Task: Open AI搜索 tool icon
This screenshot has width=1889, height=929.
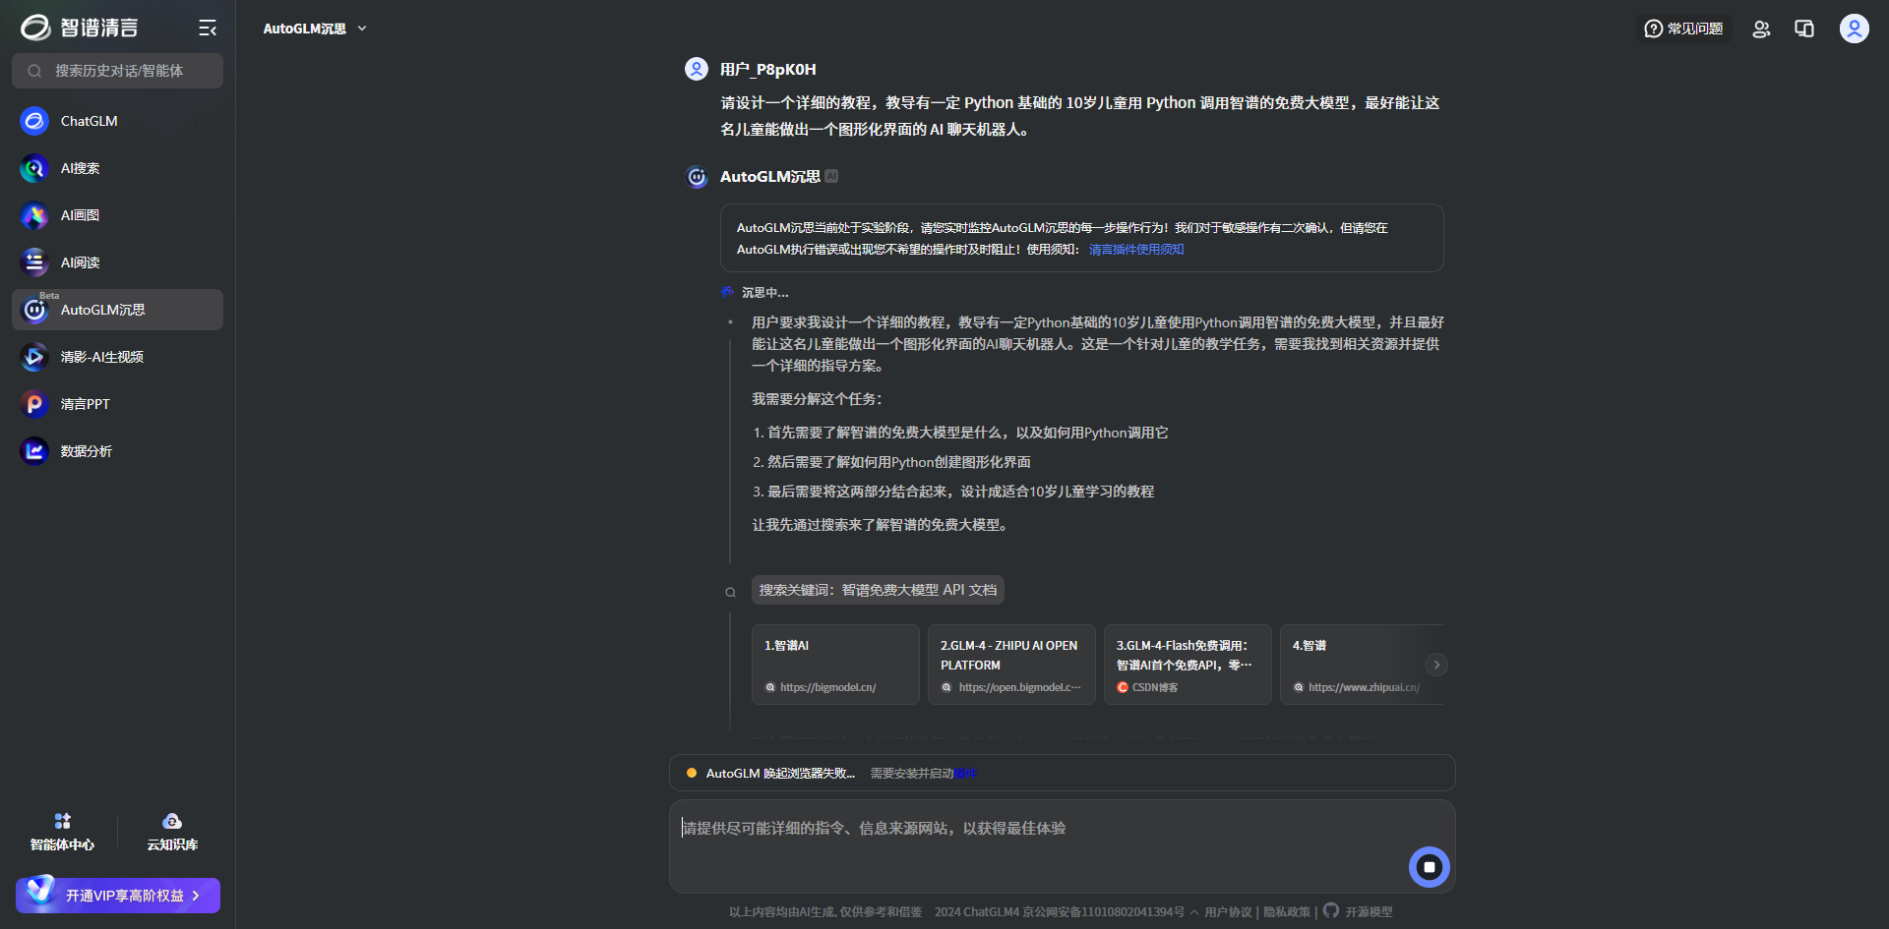Action: coord(34,168)
